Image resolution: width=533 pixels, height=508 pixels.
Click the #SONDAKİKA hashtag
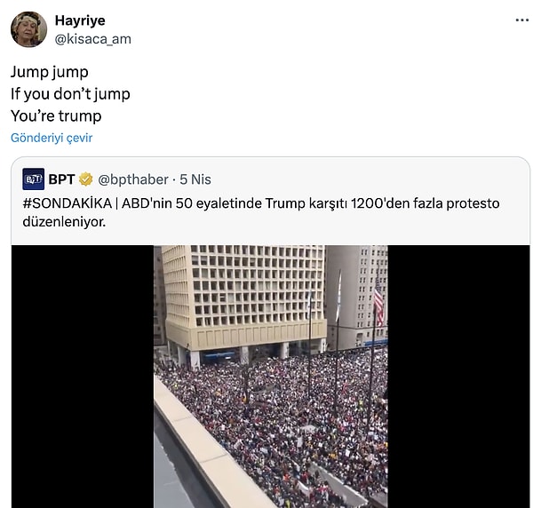(68, 203)
